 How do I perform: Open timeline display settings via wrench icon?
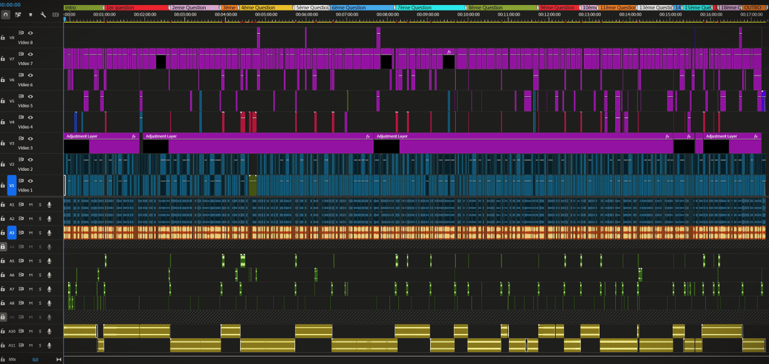[42, 13]
